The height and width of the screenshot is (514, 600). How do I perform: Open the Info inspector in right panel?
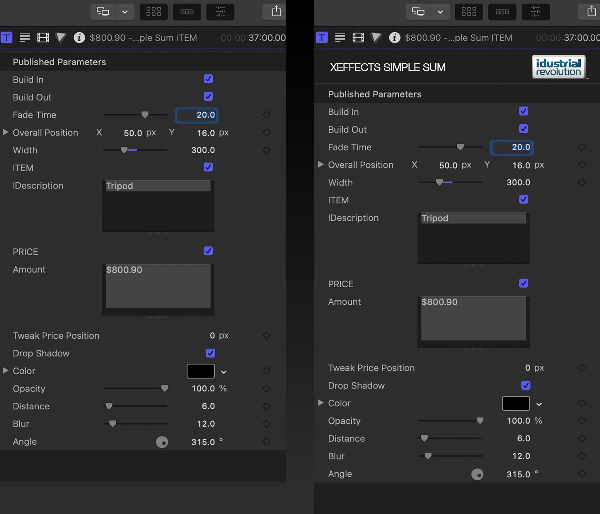pos(394,38)
